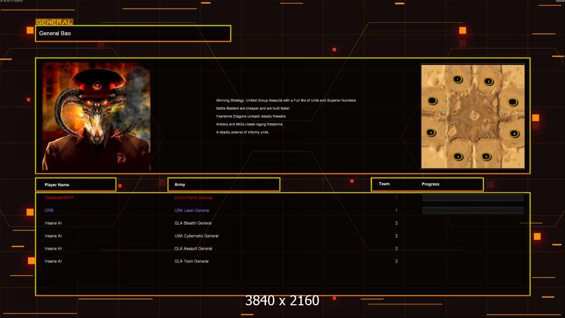Click HawkEyeFOR-P's loading progress bar
Screen dimensions: 565x318
point(473,197)
